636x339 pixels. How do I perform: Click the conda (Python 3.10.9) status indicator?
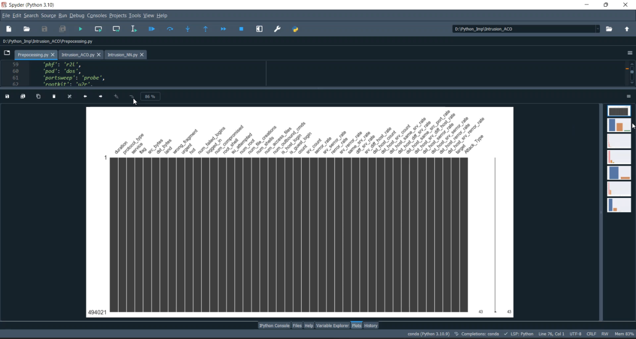[x=428, y=334]
